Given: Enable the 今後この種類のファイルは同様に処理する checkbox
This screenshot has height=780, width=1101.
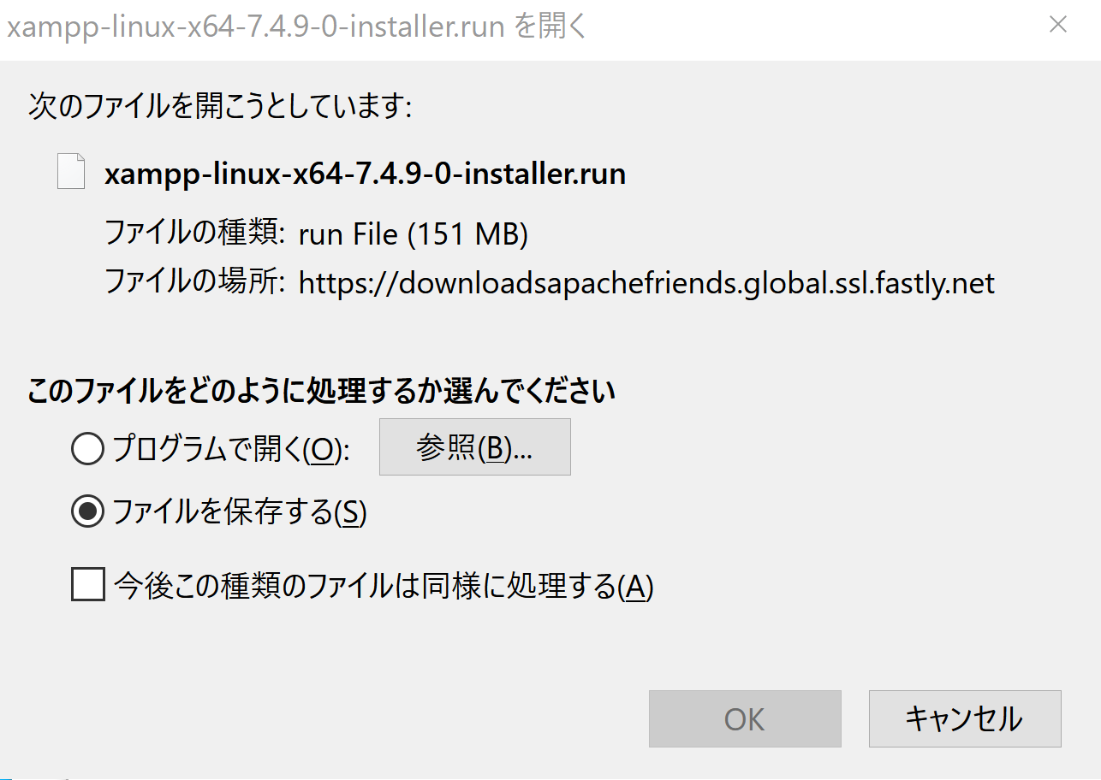Looking at the screenshot, I should 87,586.
